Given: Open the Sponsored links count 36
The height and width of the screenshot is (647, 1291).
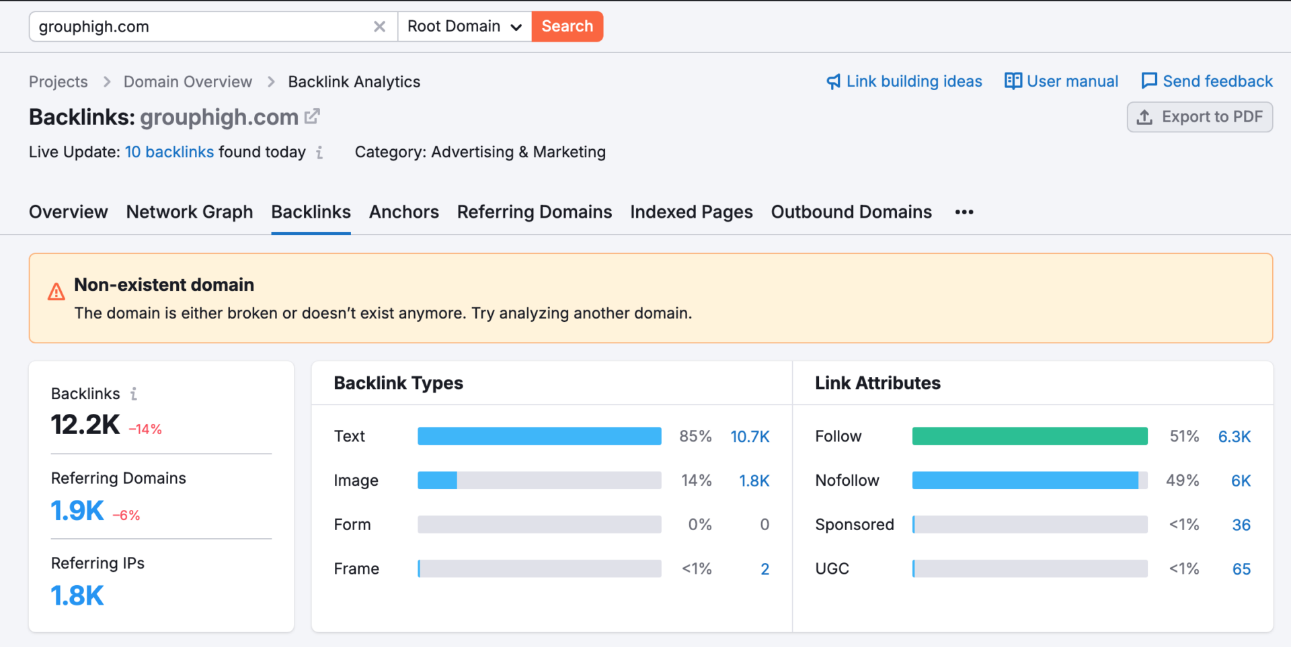Looking at the screenshot, I should [x=1241, y=525].
